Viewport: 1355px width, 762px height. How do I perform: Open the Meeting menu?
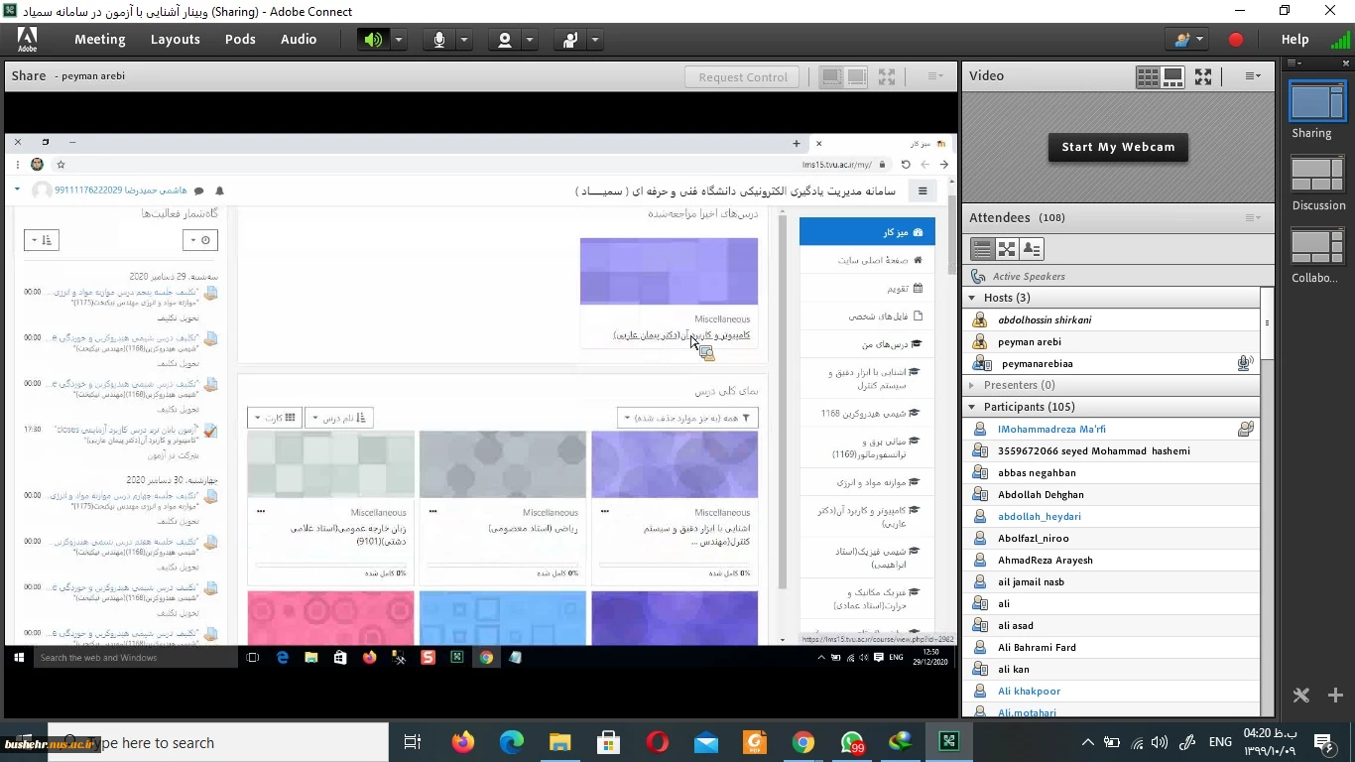99,40
